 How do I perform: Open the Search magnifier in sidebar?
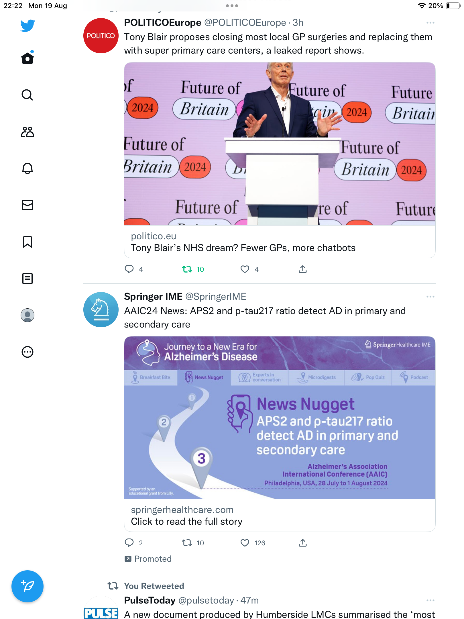pyautogui.click(x=27, y=95)
